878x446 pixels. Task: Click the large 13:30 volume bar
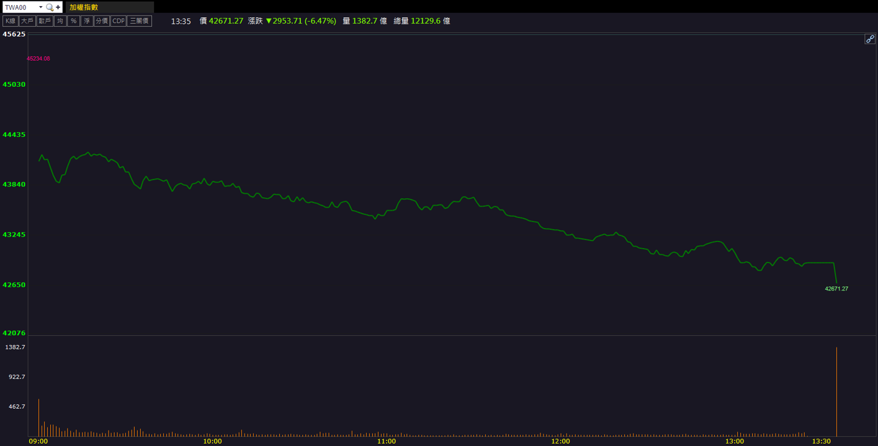click(x=836, y=391)
